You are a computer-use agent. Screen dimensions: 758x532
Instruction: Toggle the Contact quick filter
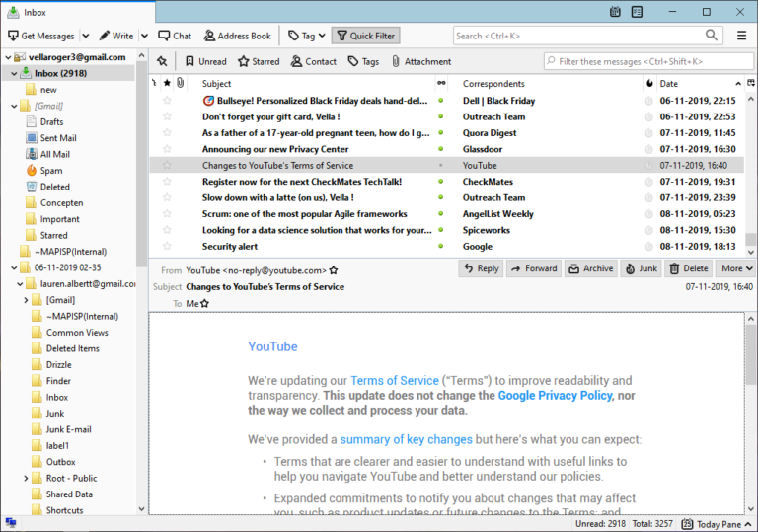click(x=313, y=61)
